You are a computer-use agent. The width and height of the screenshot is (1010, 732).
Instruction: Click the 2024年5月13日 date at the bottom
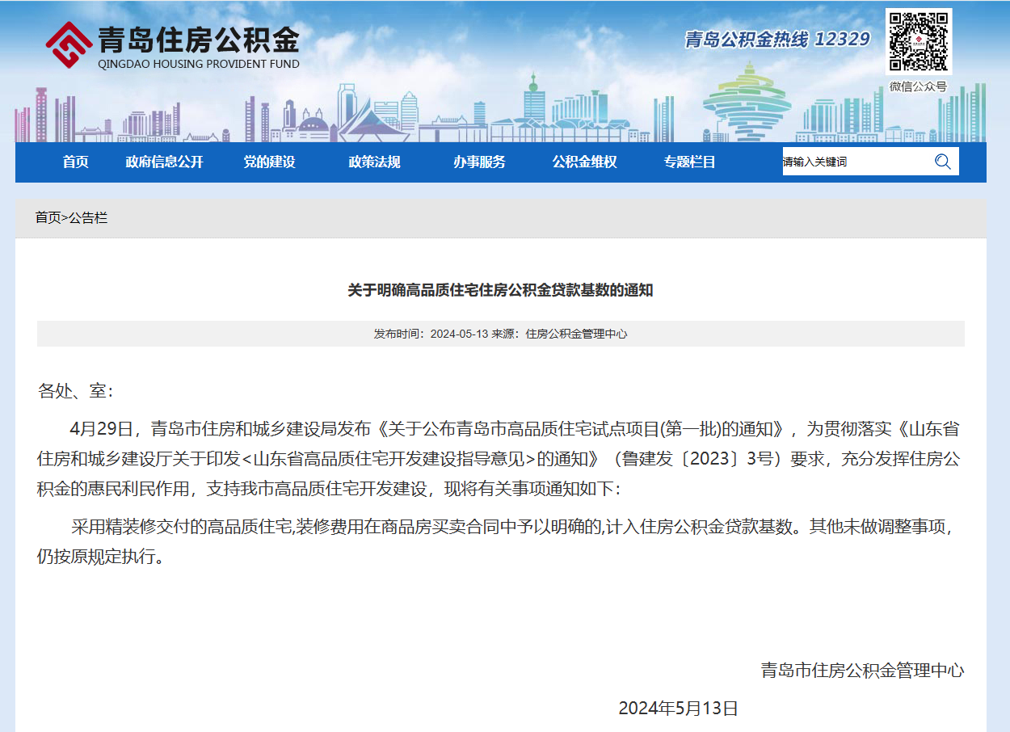click(678, 709)
